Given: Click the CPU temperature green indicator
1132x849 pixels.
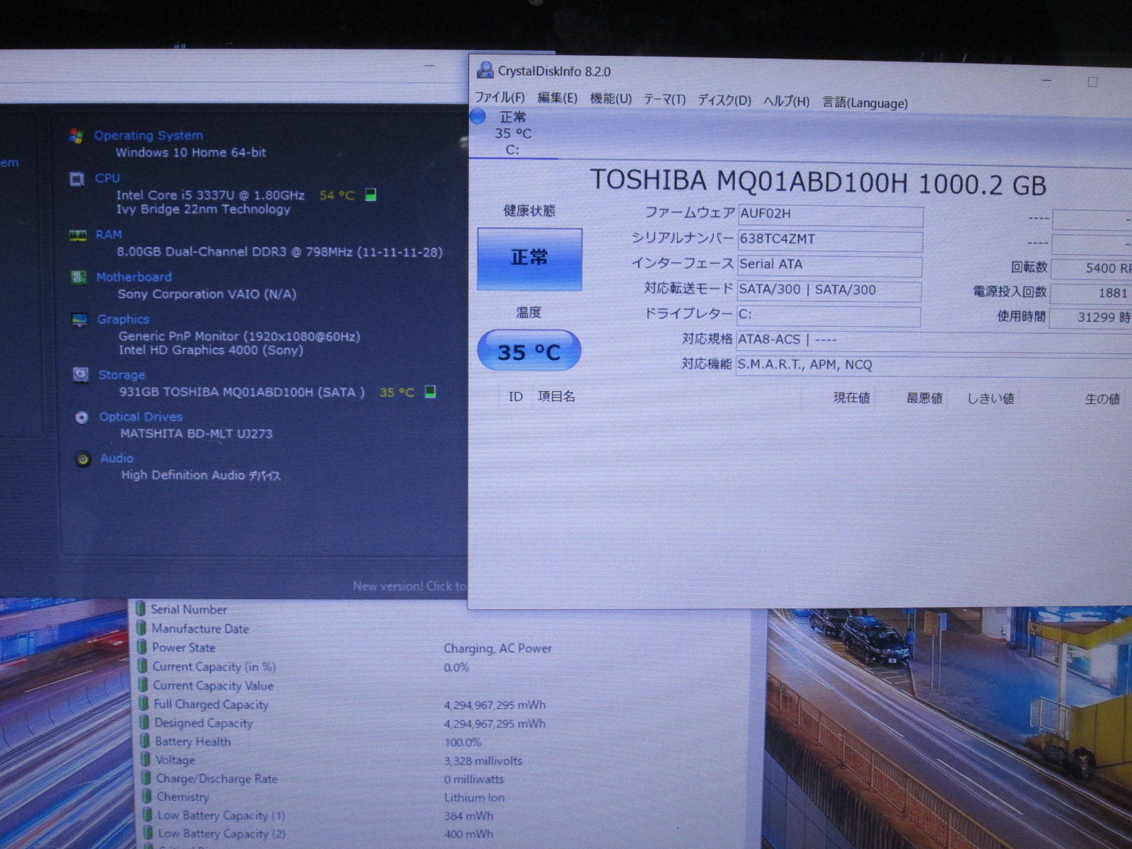Looking at the screenshot, I should click(370, 195).
